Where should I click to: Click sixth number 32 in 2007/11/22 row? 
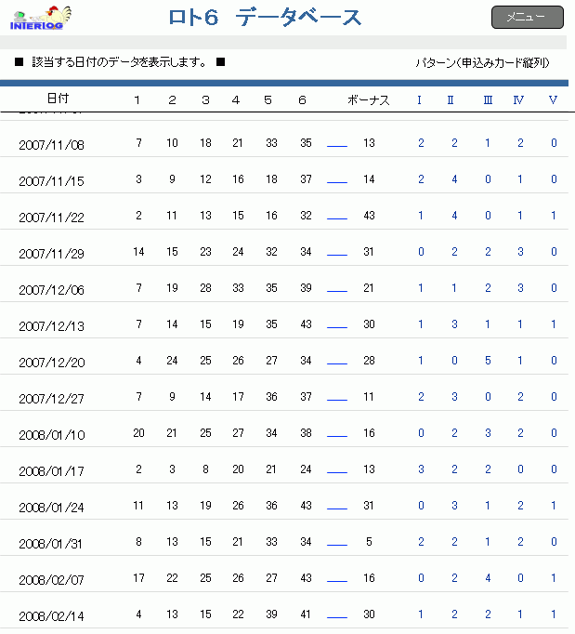[306, 216]
